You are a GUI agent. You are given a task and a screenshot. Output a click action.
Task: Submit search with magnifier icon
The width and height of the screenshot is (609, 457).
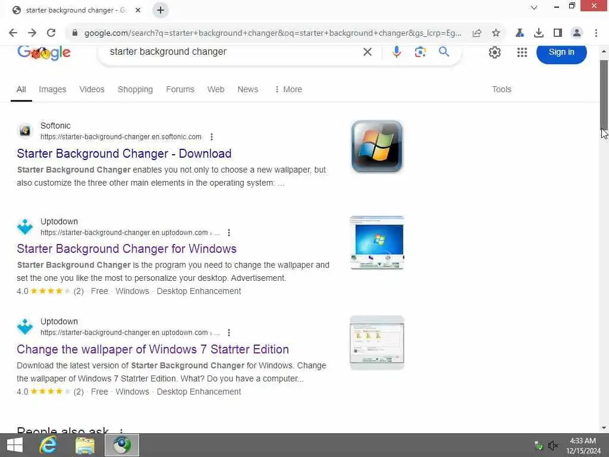(x=444, y=51)
